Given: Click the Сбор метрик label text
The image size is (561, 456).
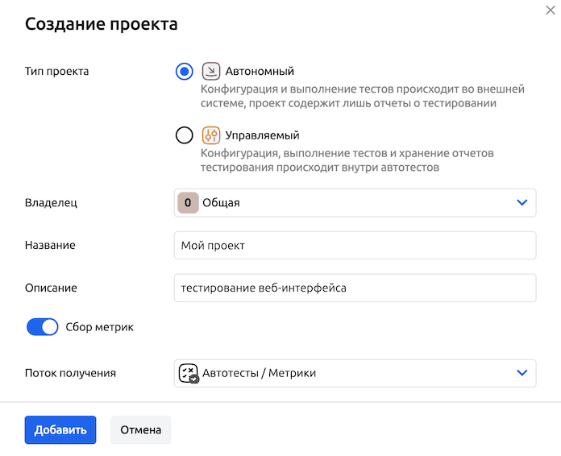Looking at the screenshot, I should (99, 327).
